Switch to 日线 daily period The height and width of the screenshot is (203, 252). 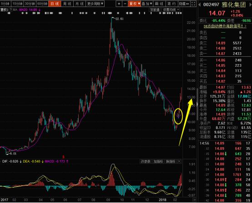pos(55,4)
